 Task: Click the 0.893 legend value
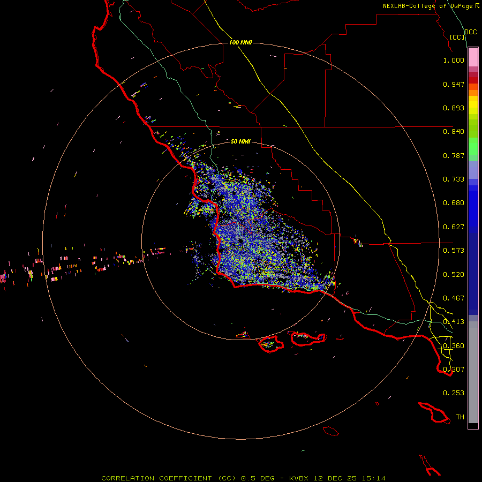point(454,108)
